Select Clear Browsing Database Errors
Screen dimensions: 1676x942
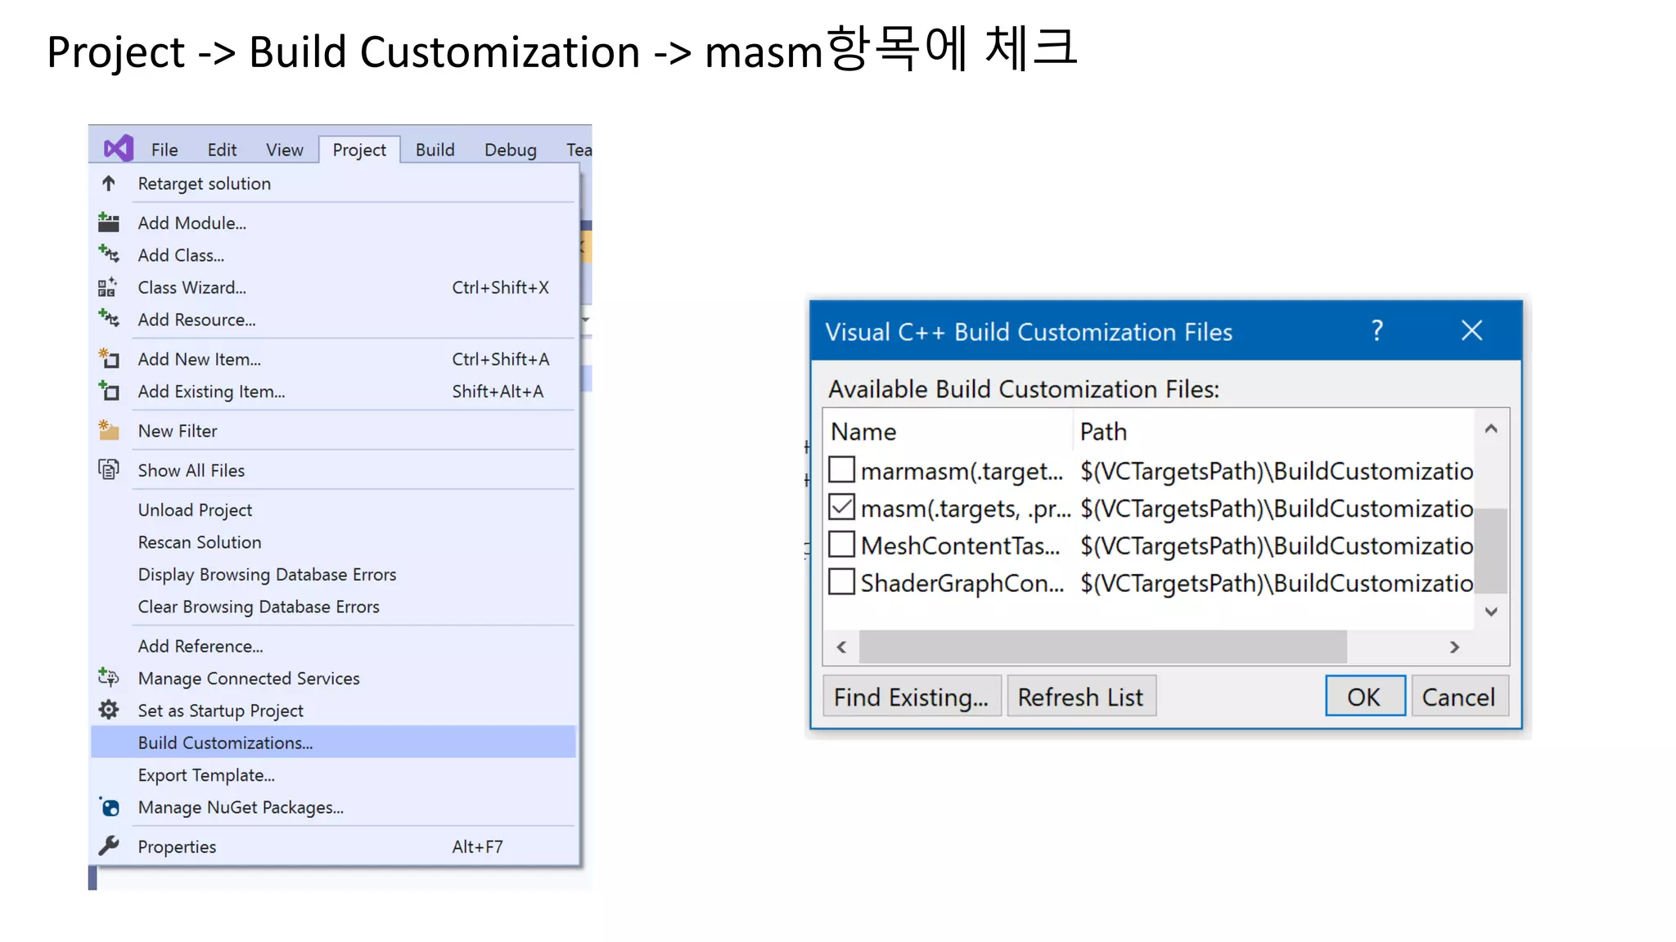click(333, 607)
